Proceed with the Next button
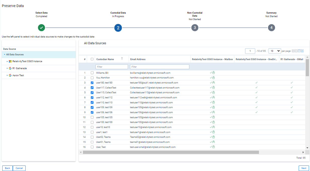This screenshot has height=171, width=310. pos(304,168)
